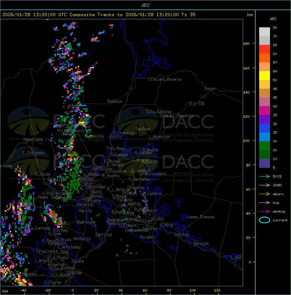Select the purple 36-39 dBZ swatch
This screenshot has height=295, width=291.
coord(264,119)
